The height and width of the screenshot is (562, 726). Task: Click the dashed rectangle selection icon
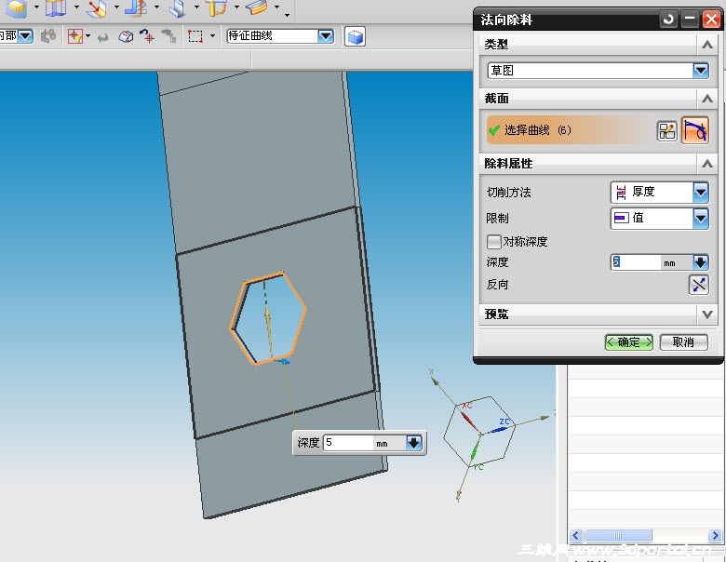click(195, 36)
